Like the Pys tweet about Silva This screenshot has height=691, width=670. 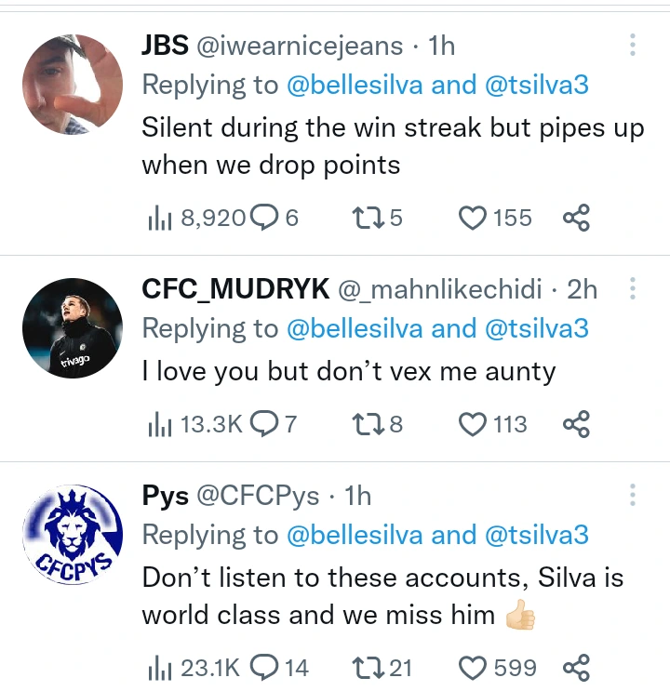click(475, 668)
